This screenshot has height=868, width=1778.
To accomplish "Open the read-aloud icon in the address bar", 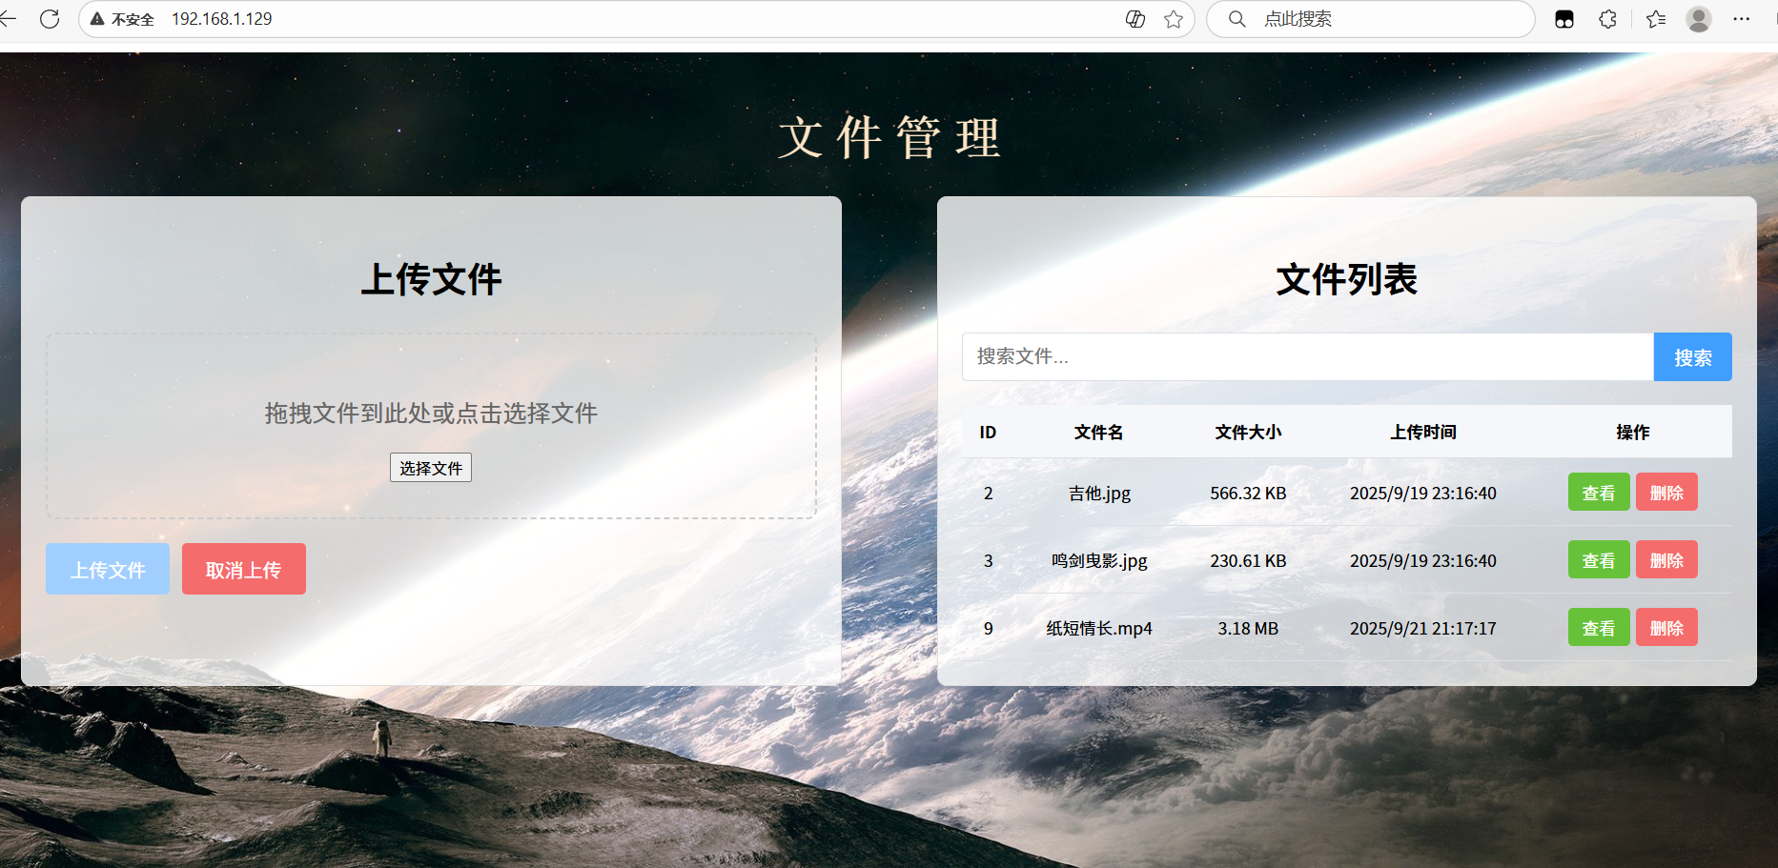I will [1134, 19].
